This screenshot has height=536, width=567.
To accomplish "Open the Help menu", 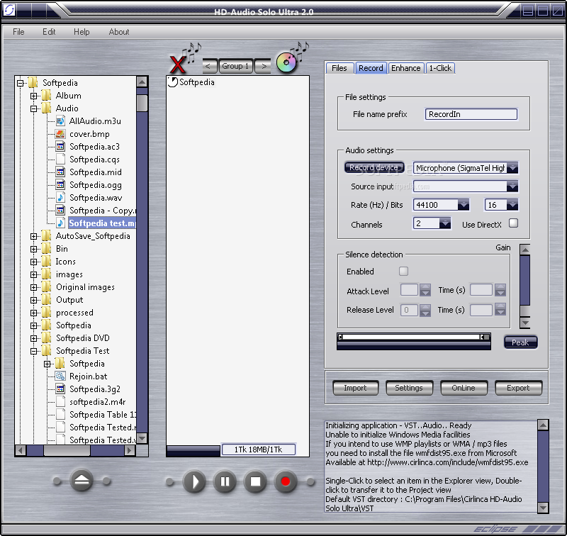I will (x=82, y=32).
